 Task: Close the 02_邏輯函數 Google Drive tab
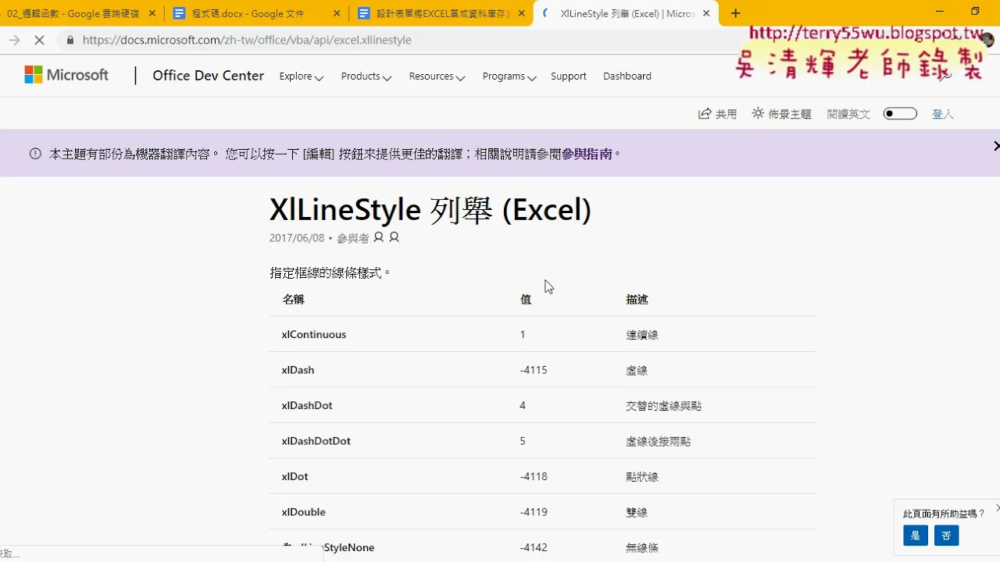coord(152,13)
